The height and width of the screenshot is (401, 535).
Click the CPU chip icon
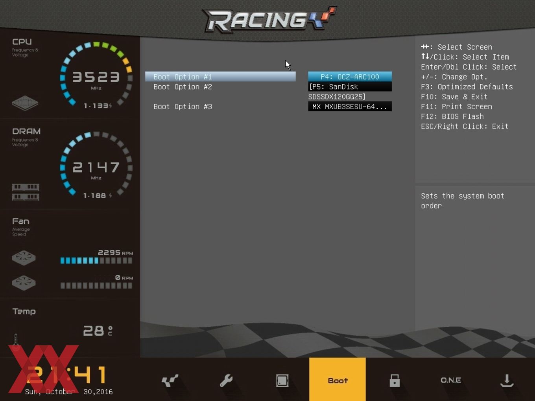[25, 103]
